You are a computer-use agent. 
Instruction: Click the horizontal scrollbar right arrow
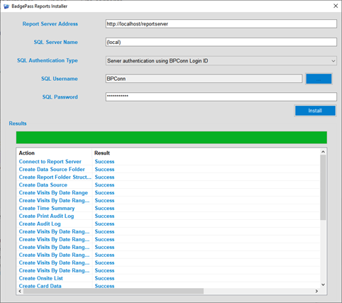(316, 291)
